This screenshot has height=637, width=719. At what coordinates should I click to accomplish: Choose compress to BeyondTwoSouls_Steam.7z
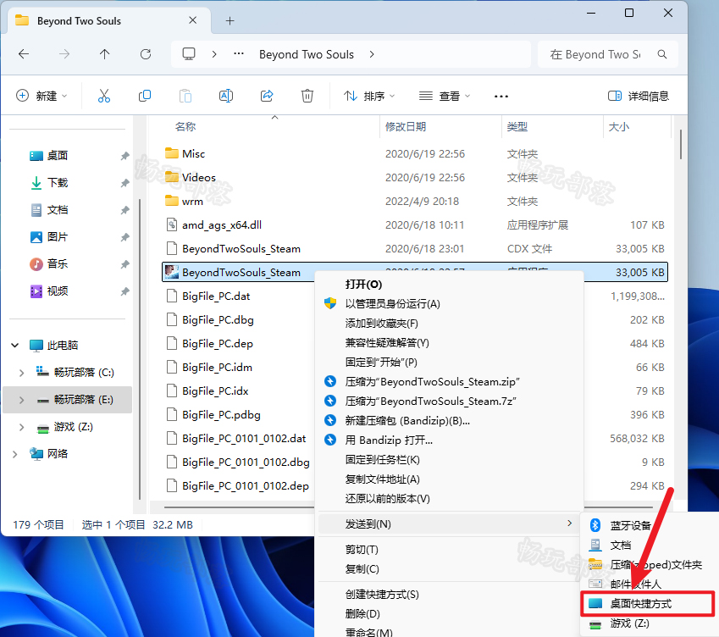click(x=450, y=402)
